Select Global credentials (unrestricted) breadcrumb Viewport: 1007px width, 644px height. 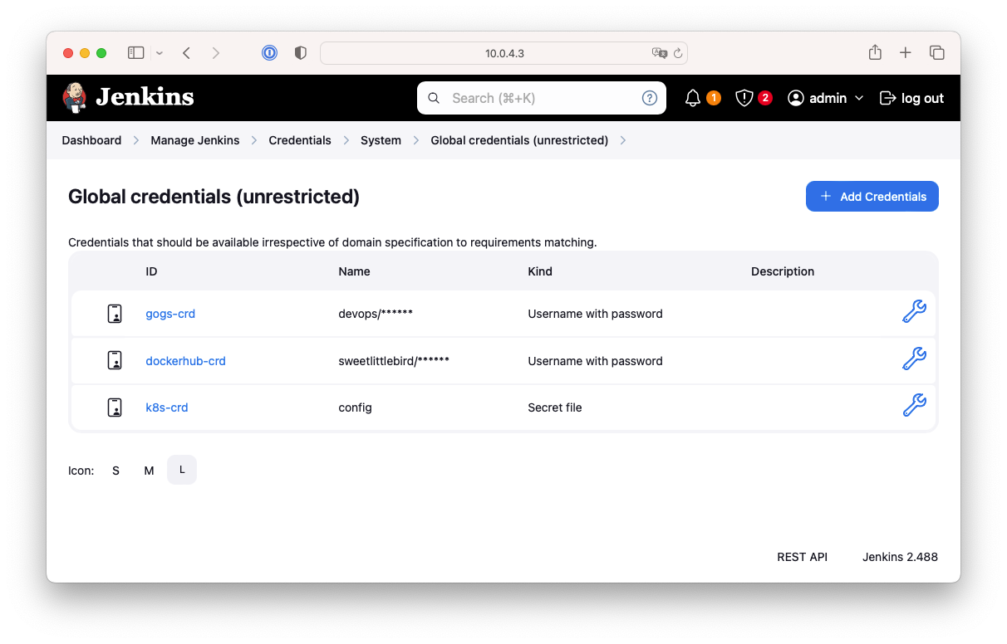(x=519, y=140)
